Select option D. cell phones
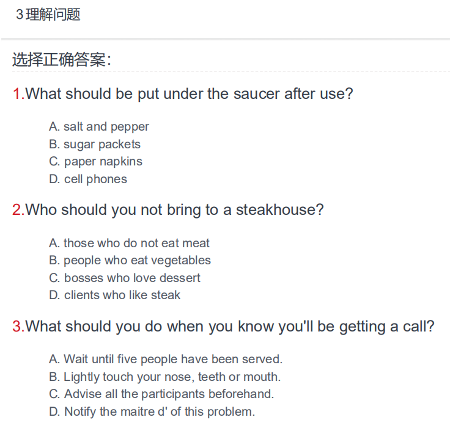 [88, 179]
